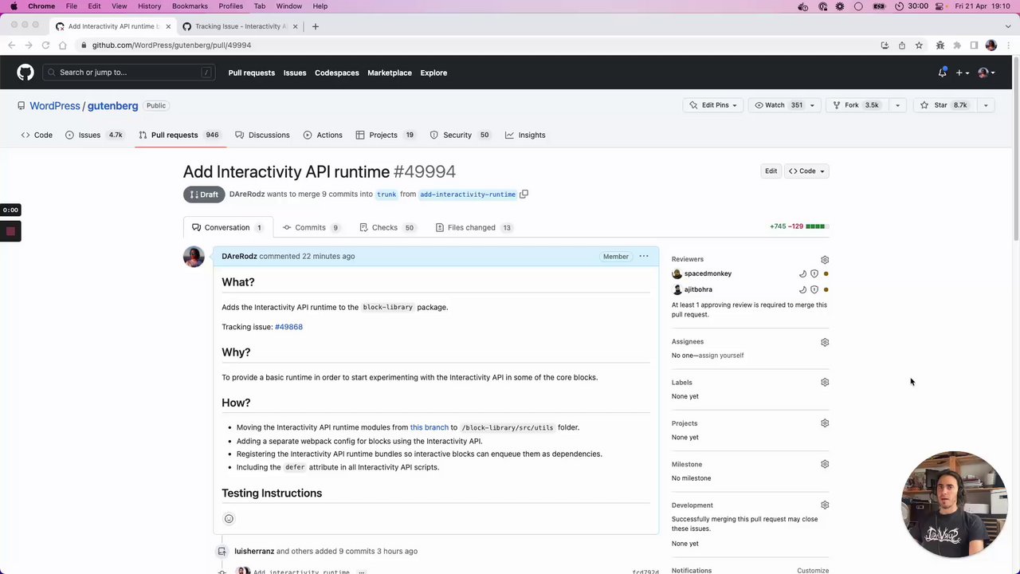
Task: Open the repository Insights tab
Action: (x=525, y=135)
